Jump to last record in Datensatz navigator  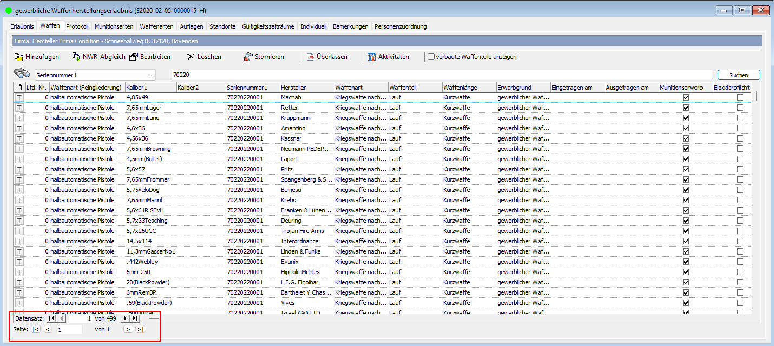(135, 318)
